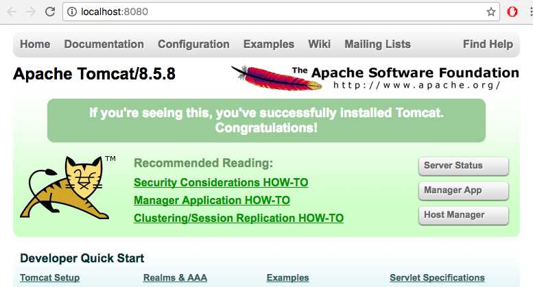The image size is (533, 287).
Task: Click the http://www.apache.org/ text
Action: tap(417, 85)
